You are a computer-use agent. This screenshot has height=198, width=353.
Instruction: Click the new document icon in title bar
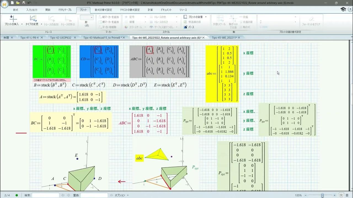[x=12, y=3]
